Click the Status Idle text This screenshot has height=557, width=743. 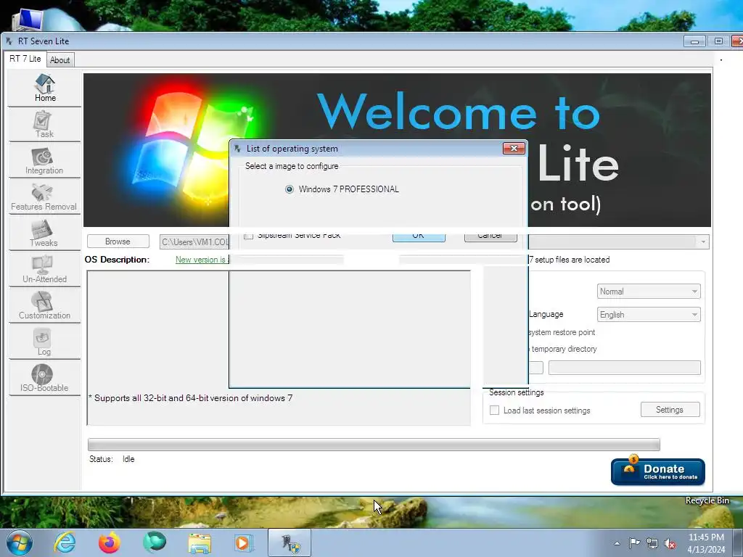(112, 459)
